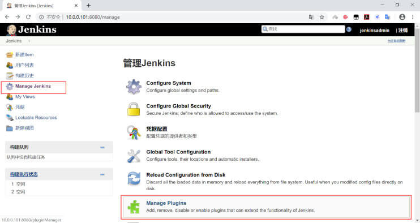Click the My Views icon
This screenshot has height=223, width=420.
click(x=10, y=97)
